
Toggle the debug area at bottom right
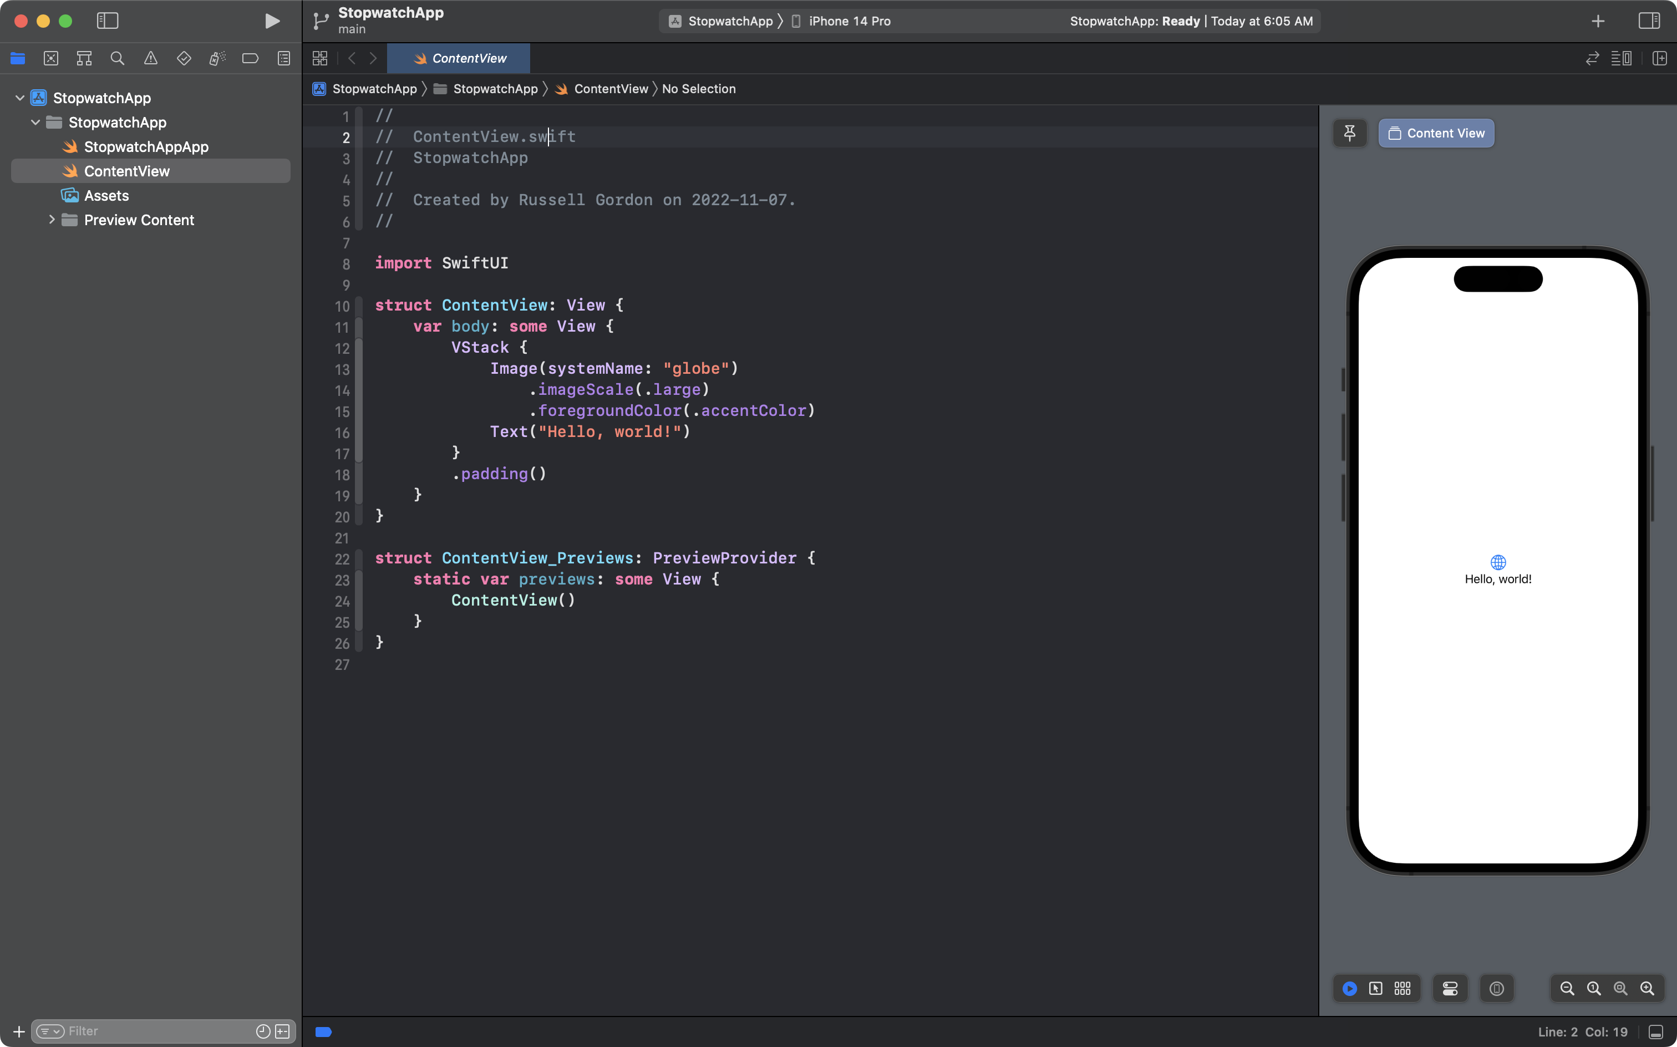tap(1655, 1032)
